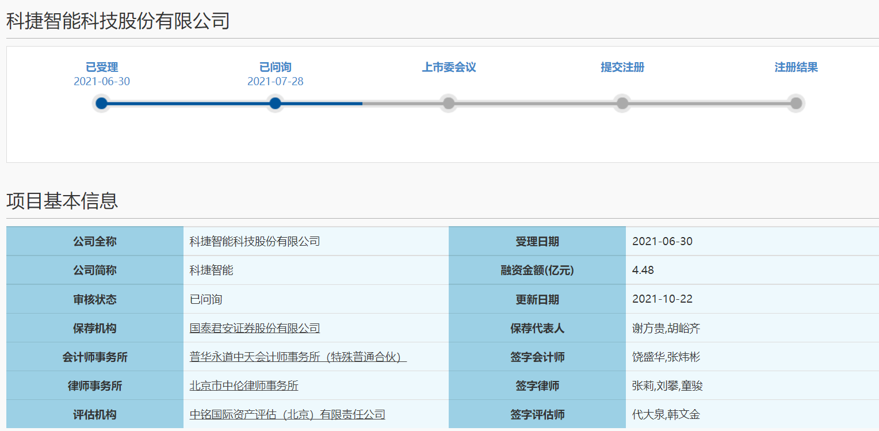
Task: Click the 提交注册 timeline node dot
Action: (x=622, y=104)
